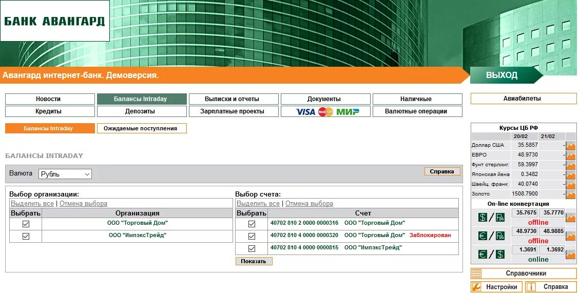Open the US dollar rate chart icon
The height and width of the screenshot is (293, 579).
pyautogui.click(x=570, y=146)
